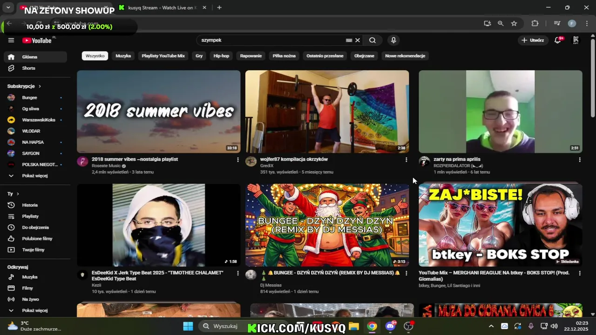Play the 2018 summer vibes thumbnail
The width and height of the screenshot is (596, 335).
(x=158, y=111)
